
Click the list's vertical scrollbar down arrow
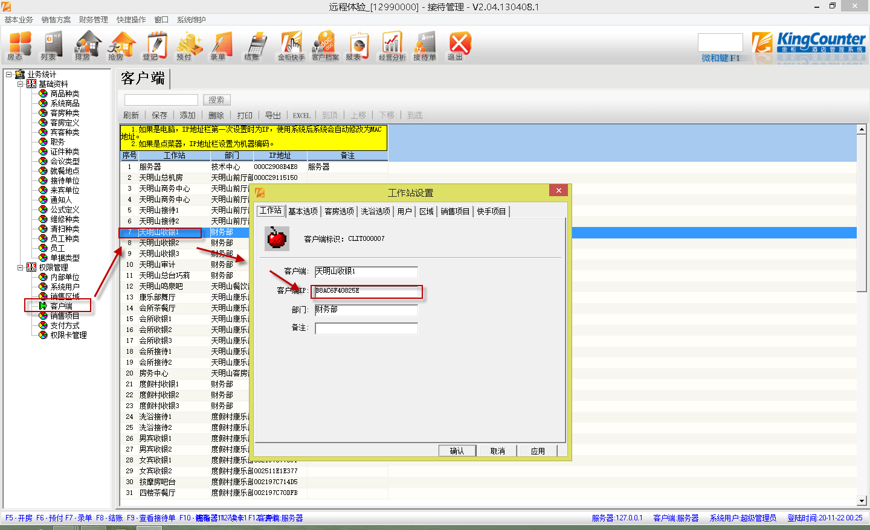pyautogui.click(x=862, y=501)
